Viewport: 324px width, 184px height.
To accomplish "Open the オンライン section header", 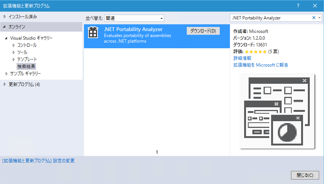I will pos(41,27).
